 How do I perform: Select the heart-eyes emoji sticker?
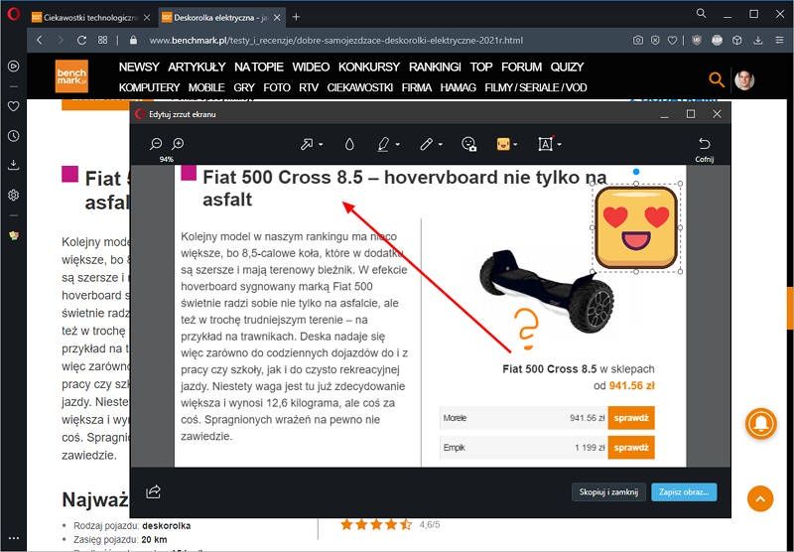click(636, 227)
